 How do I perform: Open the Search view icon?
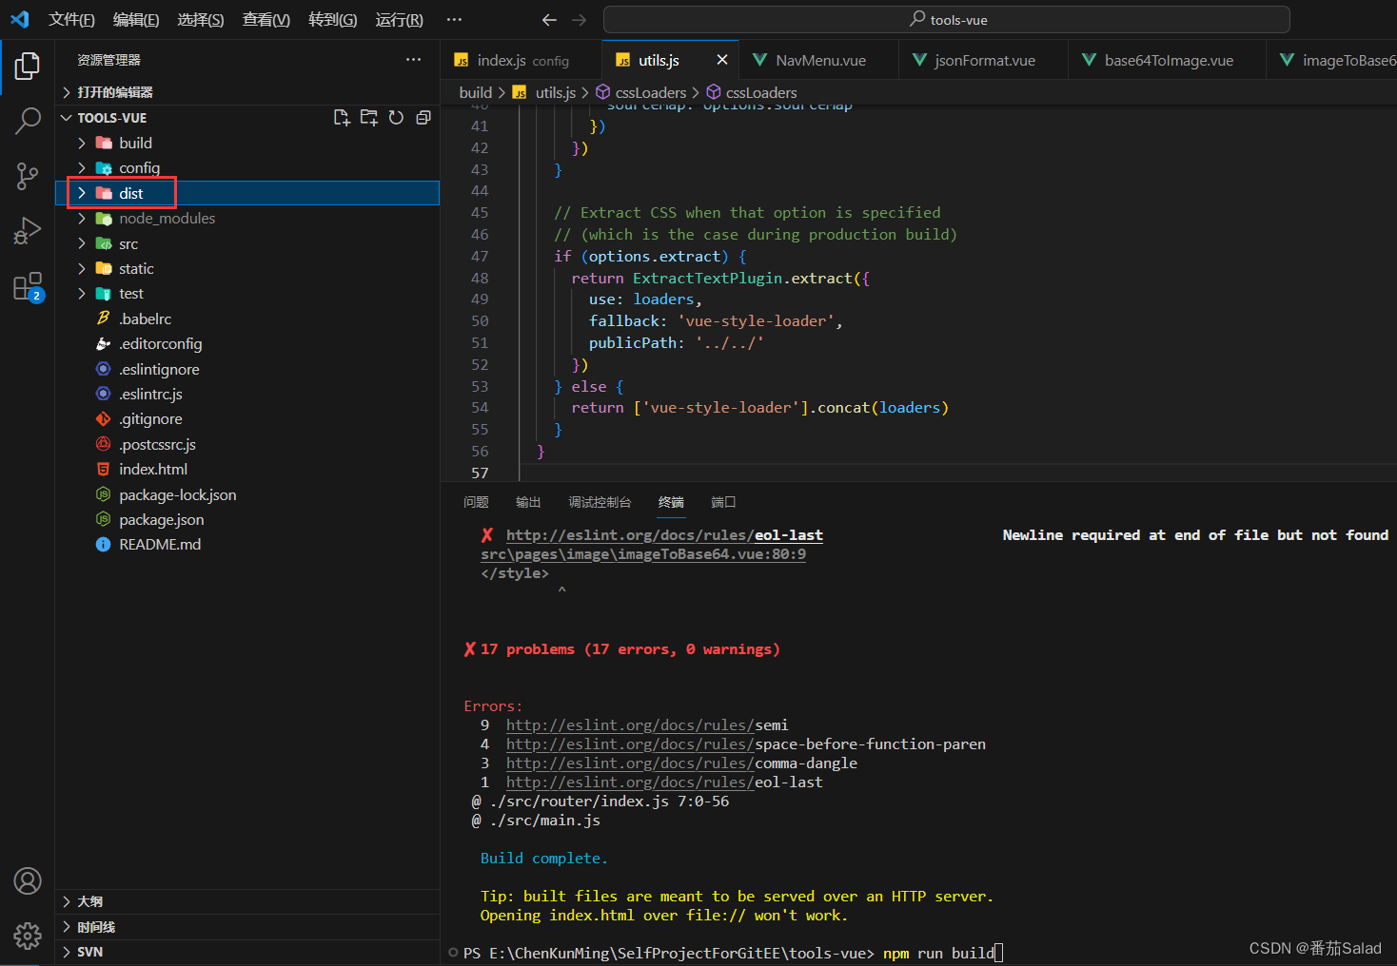(x=28, y=121)
